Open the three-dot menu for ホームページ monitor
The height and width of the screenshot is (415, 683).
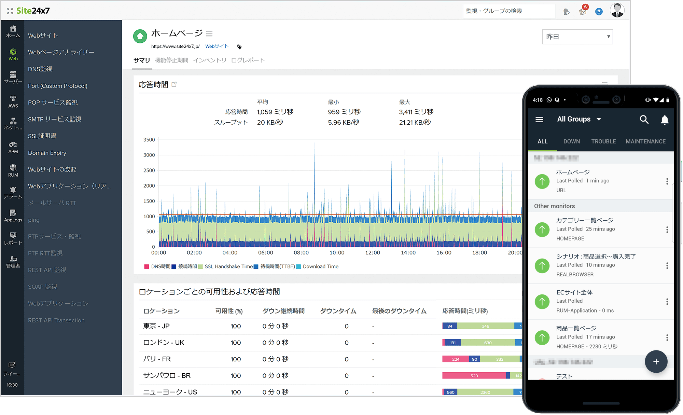coord(667,181)
